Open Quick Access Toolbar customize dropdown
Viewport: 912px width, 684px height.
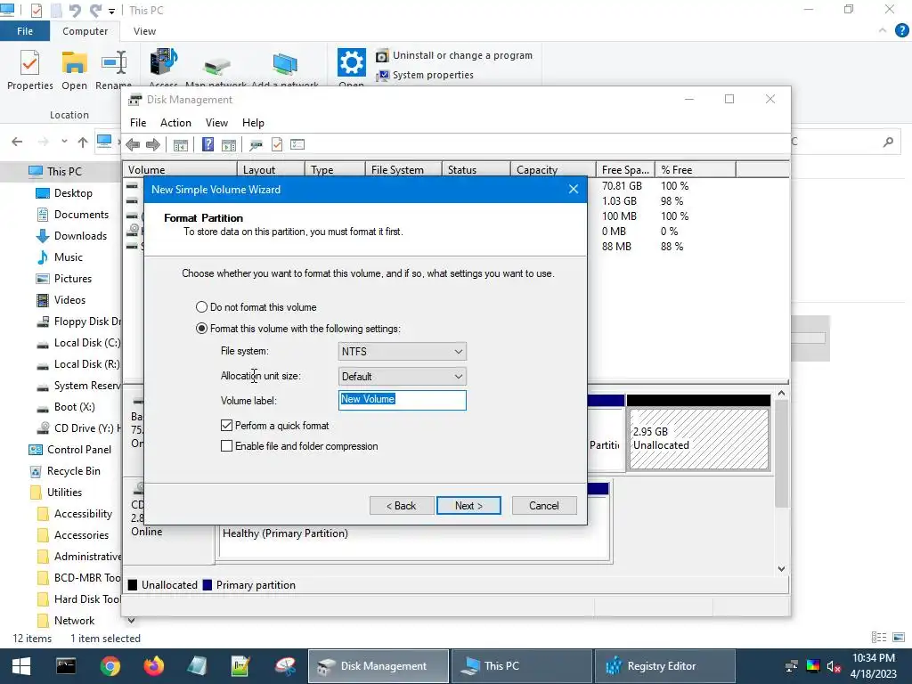111,11
